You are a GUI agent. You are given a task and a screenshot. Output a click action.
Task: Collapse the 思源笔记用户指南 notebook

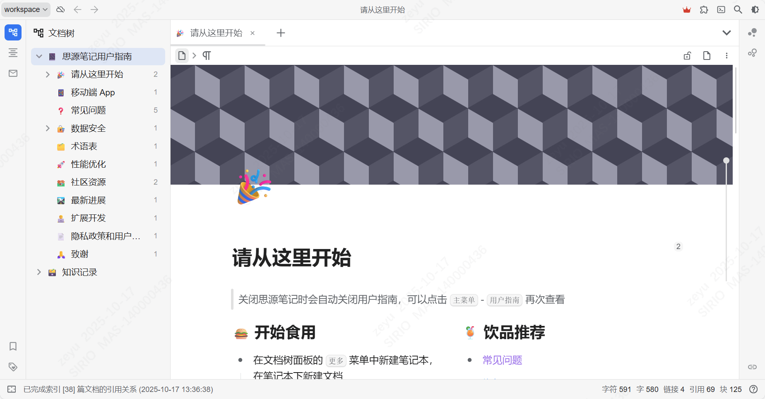39,56
